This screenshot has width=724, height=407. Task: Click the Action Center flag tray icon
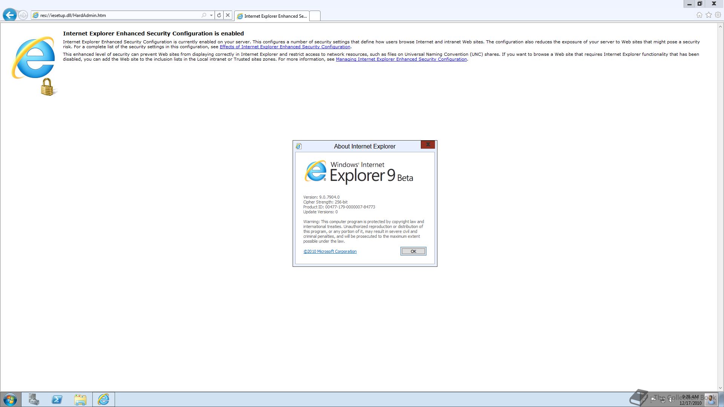[653, 399]
